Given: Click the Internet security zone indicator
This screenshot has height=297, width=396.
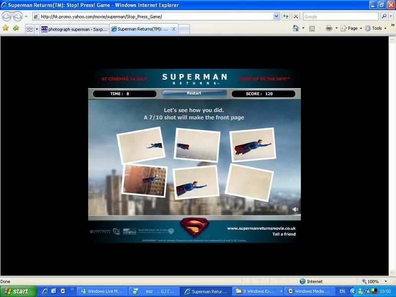Looking at the screenshot, I should (311, 281).
